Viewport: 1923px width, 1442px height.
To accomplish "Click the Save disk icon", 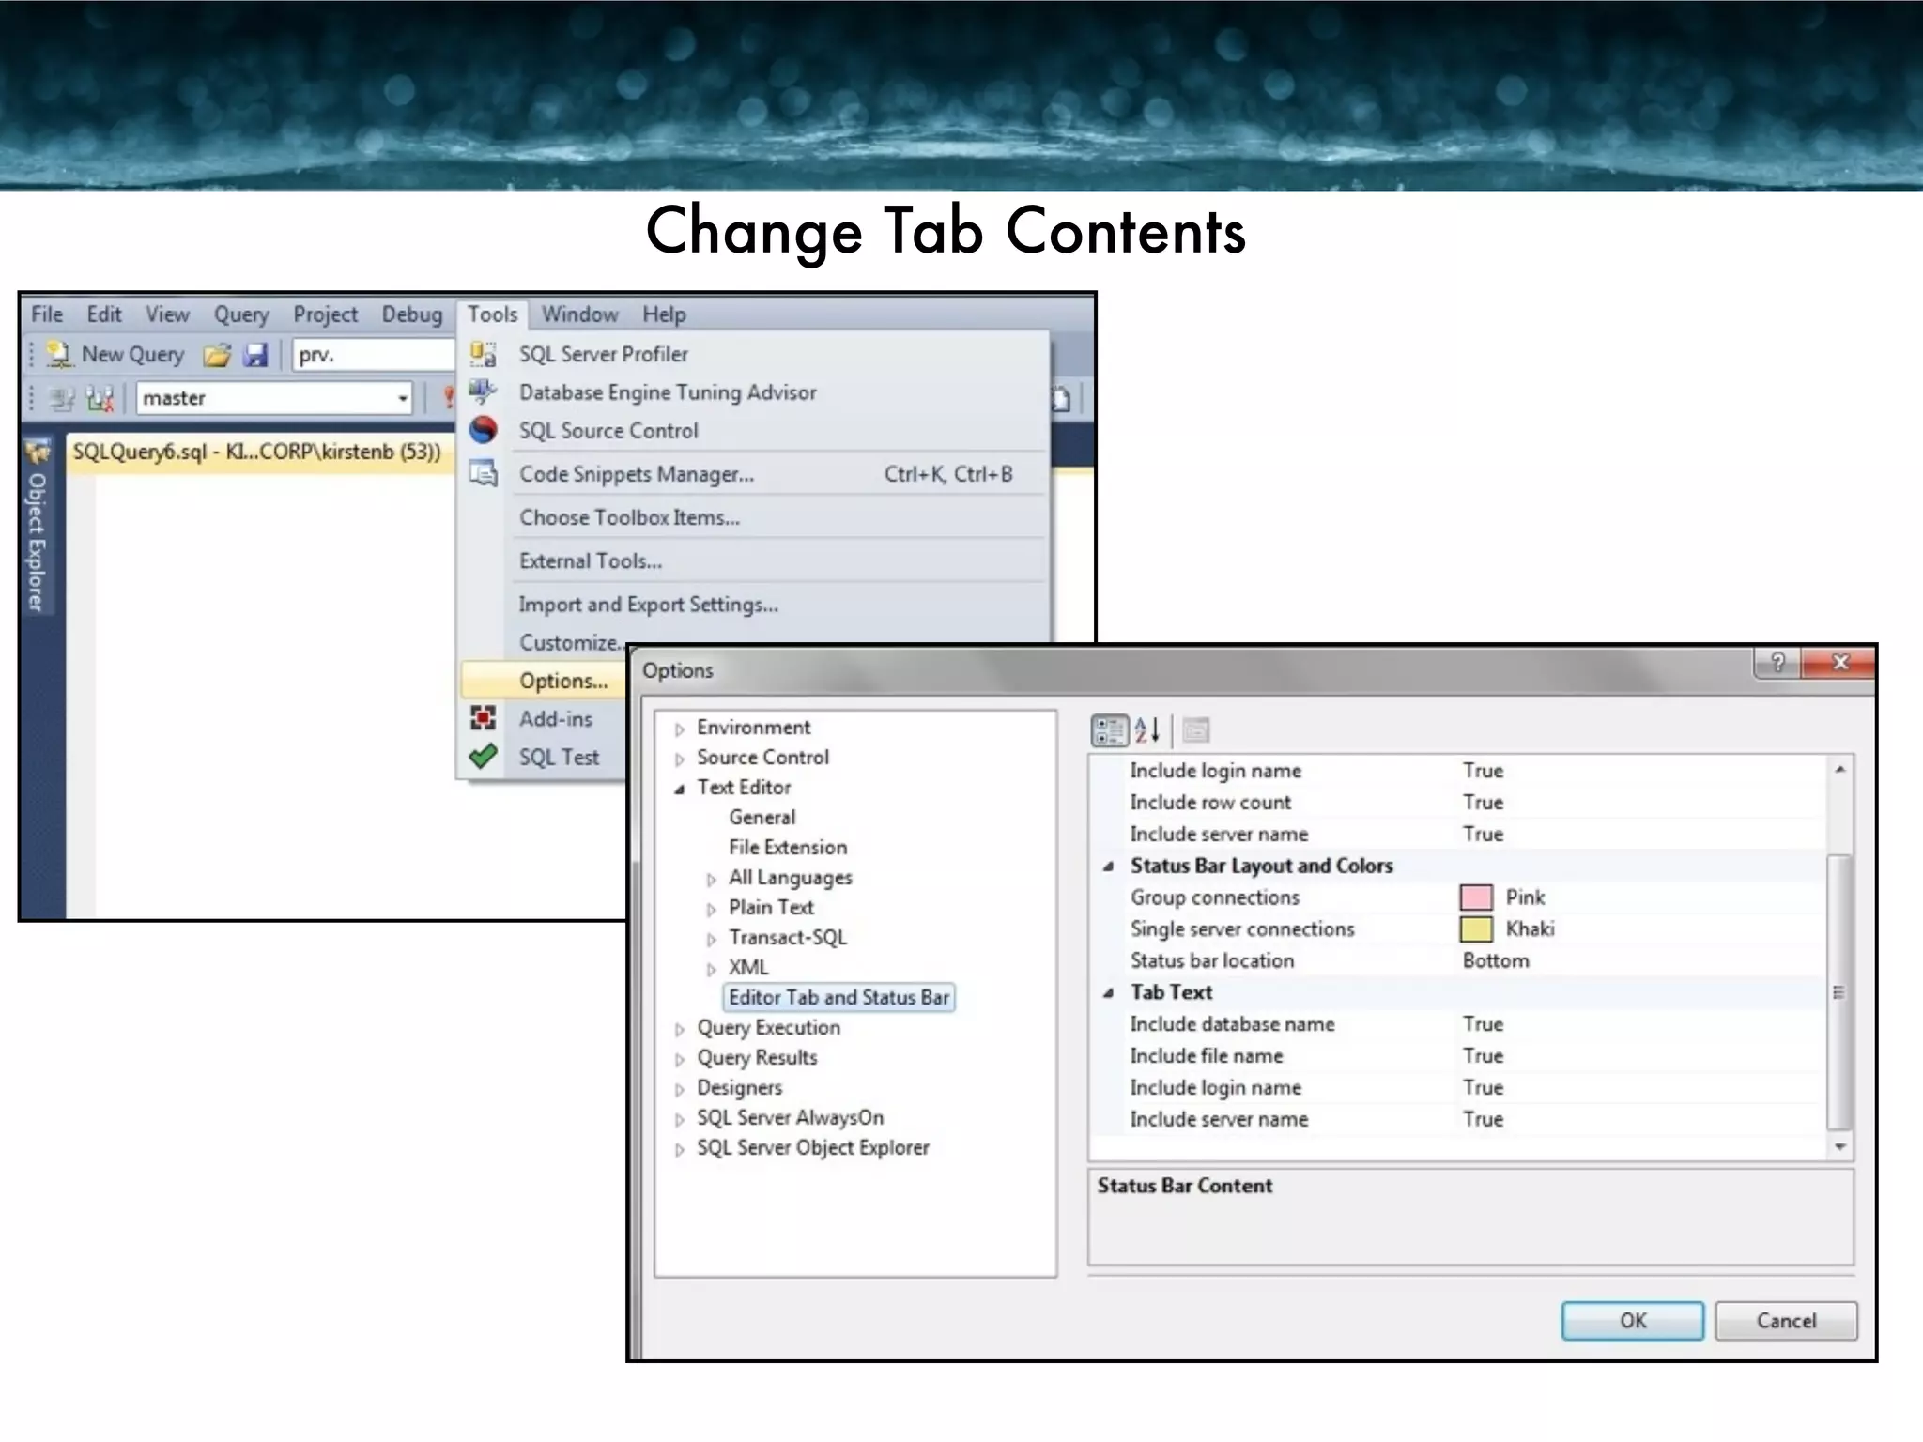I will [x=255, y=355].
